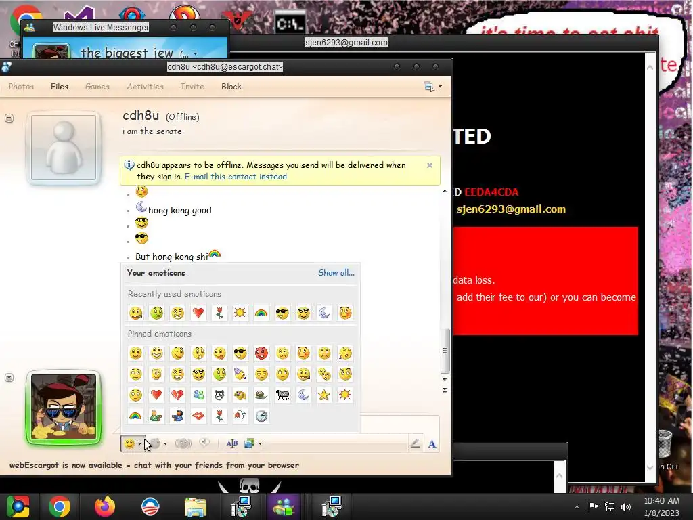Open File Explorer from the taskbar
This screenshot has height=520, width=693.
tap(196, 506)
